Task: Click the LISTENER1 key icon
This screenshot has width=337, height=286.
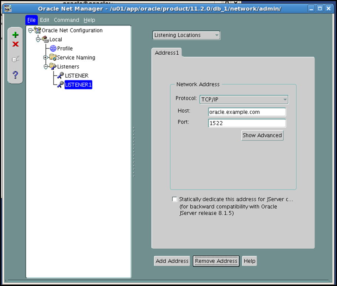Action: point(61,85)
